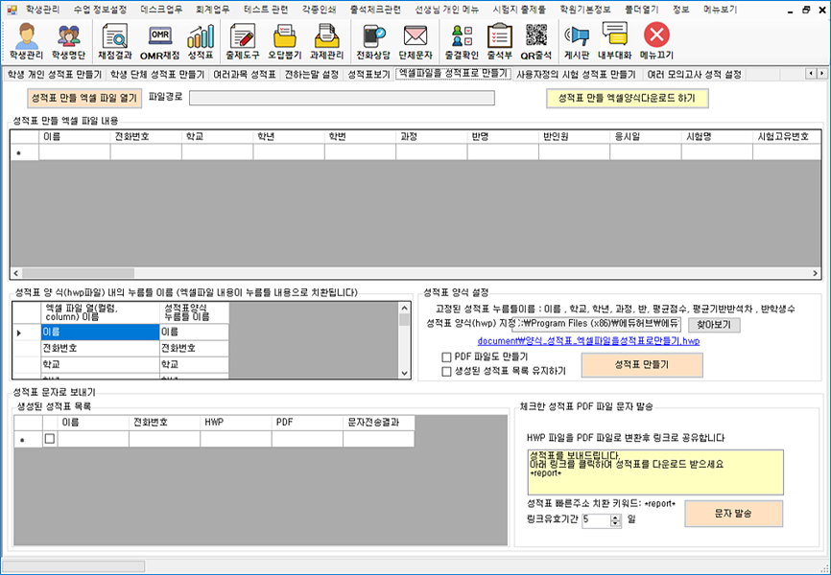Screen dimensions: 831x575
Task: Open the 각종인쇄 menu
Action: [319, 10]
